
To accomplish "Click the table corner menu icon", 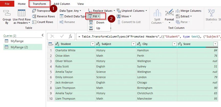I will pos(51,44).
